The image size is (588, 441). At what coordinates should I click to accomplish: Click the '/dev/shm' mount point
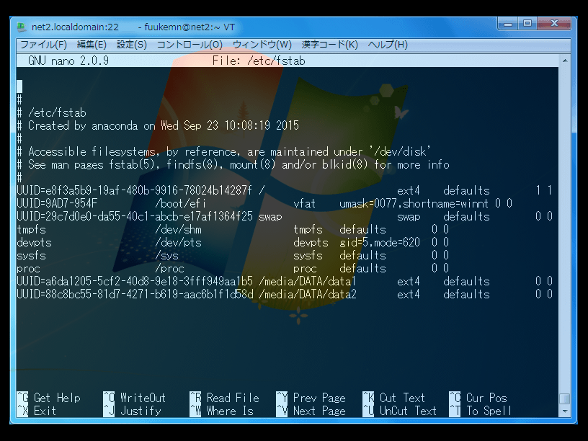(x=179, y=229)
